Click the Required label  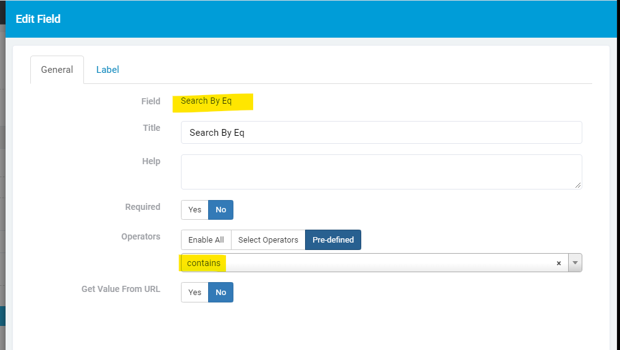point(143,207)
